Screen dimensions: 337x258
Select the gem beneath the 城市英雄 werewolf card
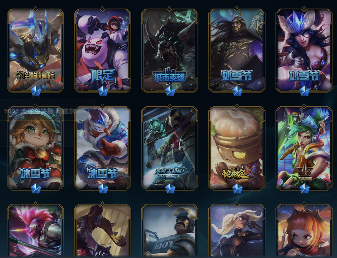[170, 91]
